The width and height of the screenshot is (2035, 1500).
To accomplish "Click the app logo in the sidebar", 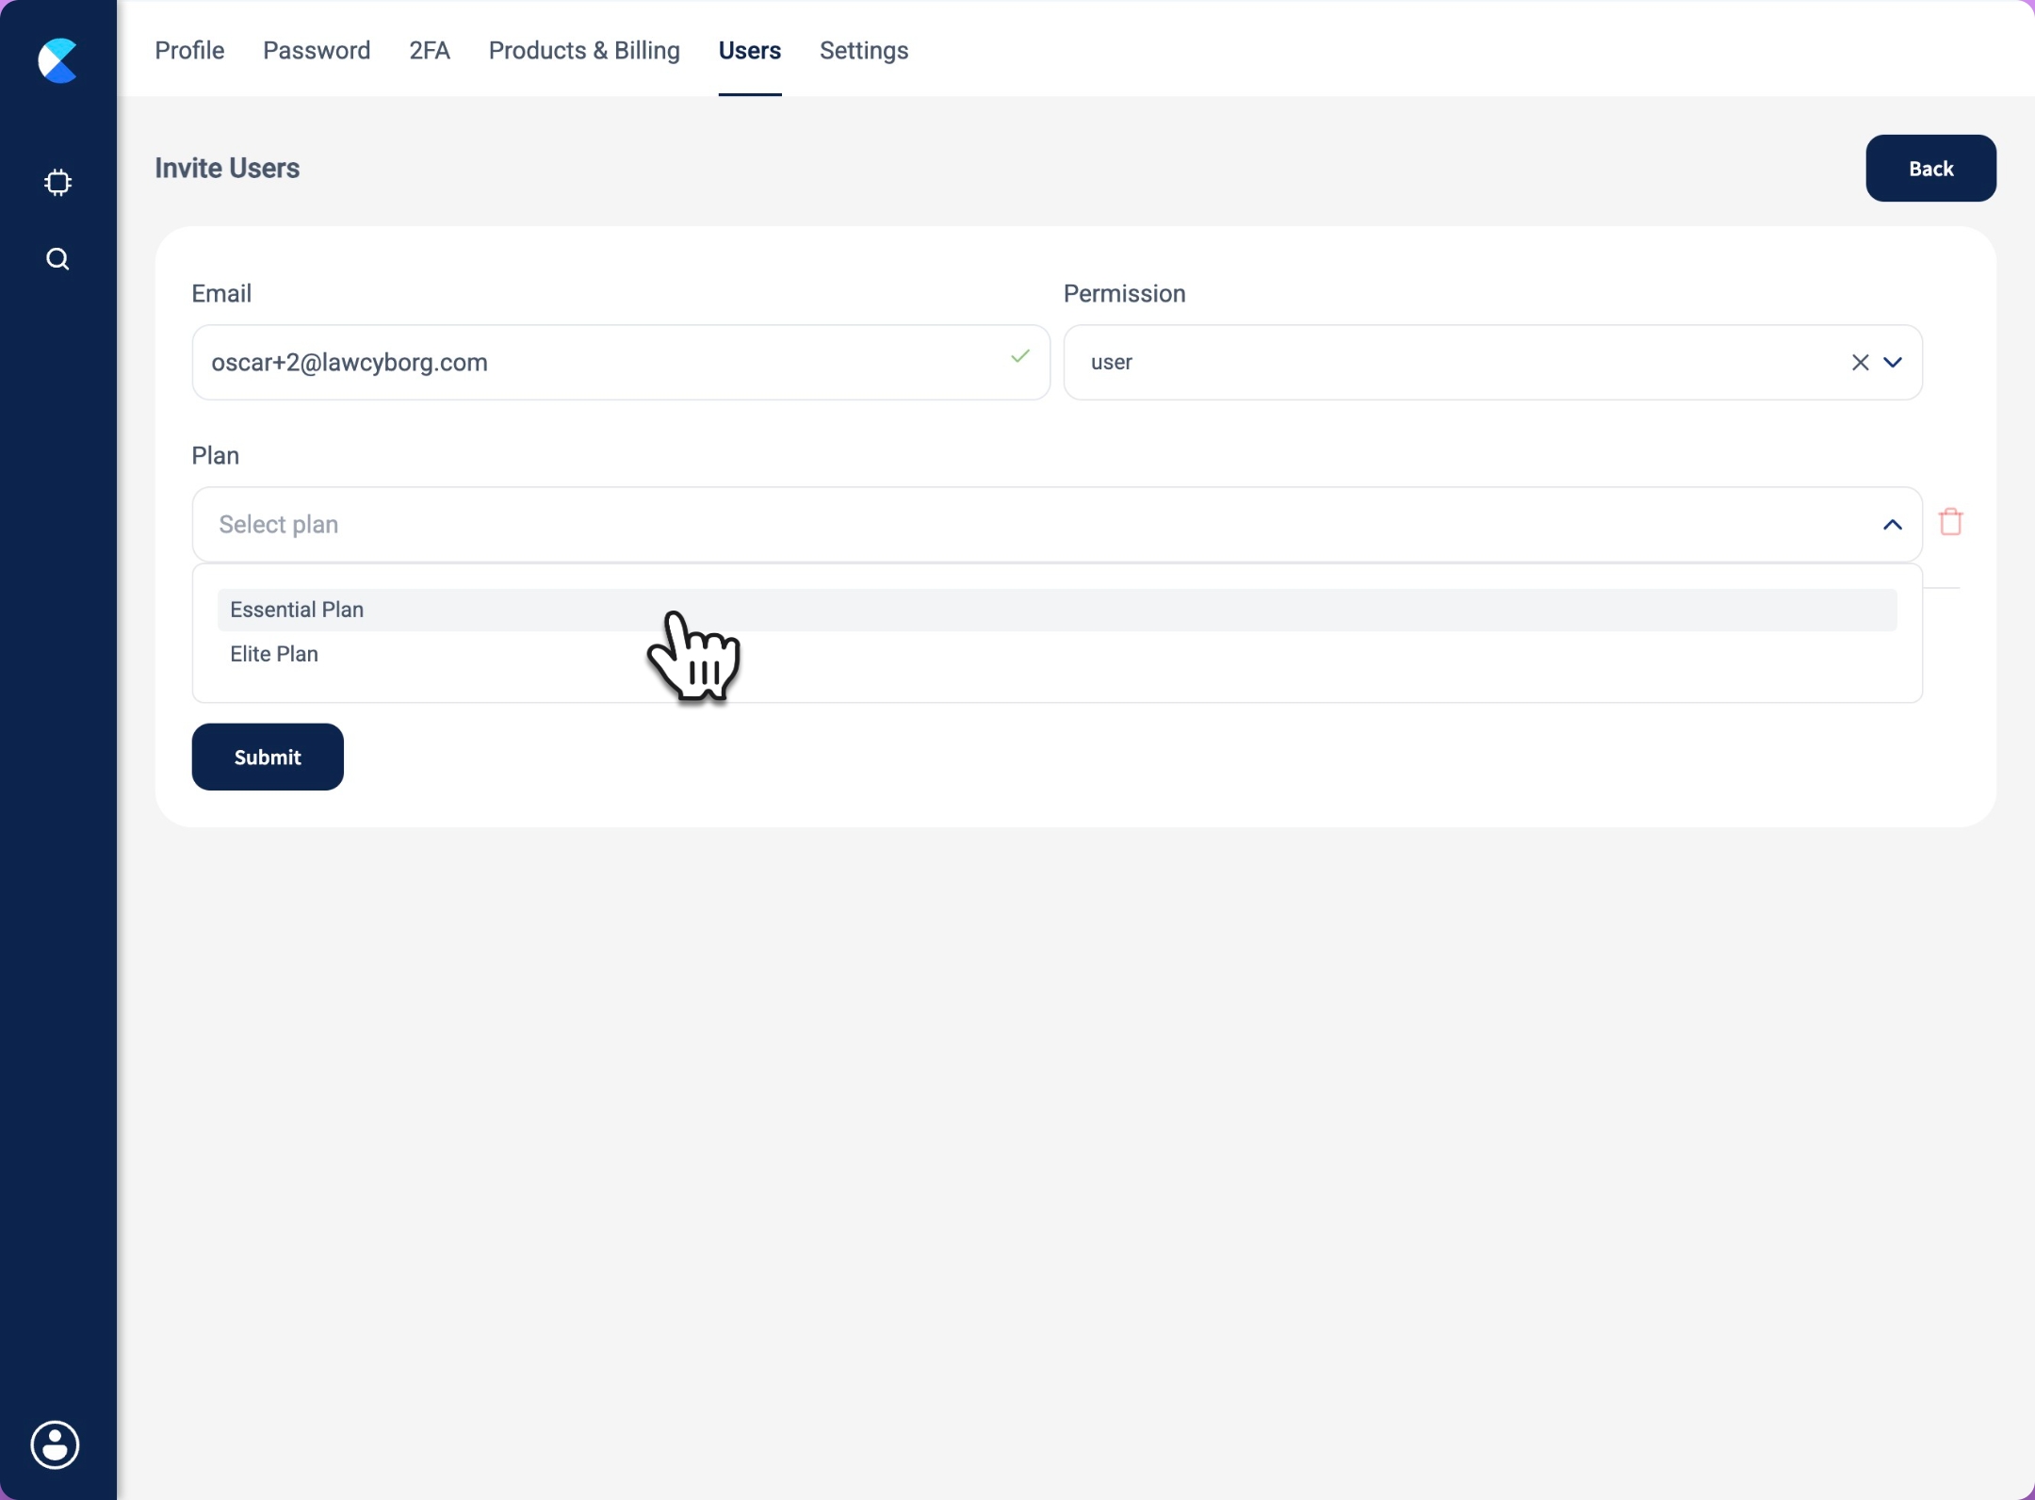I will tap(57, 60).
